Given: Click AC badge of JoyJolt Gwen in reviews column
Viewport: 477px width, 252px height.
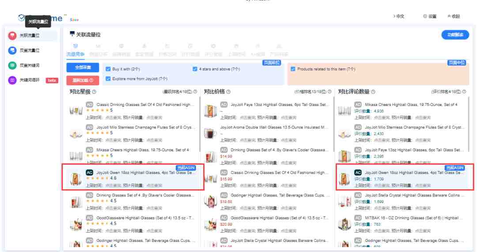Looking at the screenshot, I should (x=358, y=173).
